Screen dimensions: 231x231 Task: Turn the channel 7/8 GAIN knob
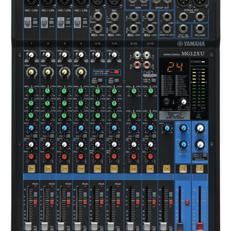[x=114, y=55]
